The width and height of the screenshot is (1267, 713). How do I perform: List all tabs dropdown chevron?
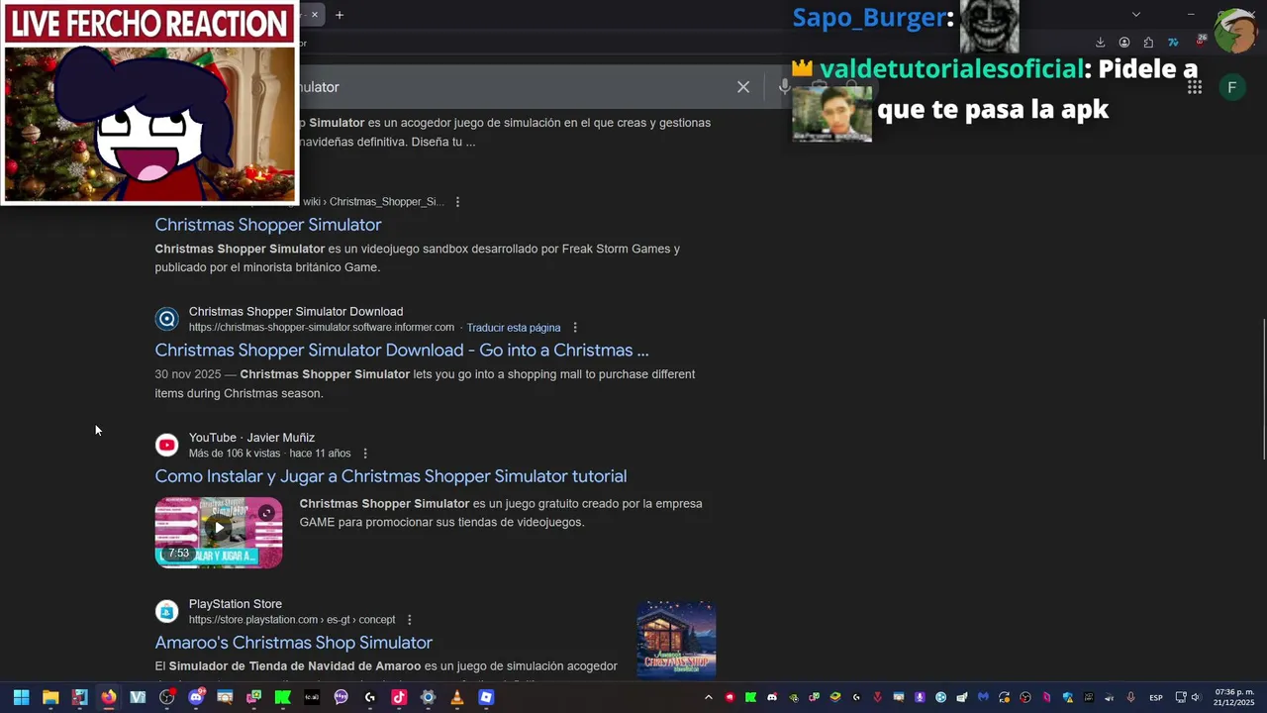click(1136, 14)
